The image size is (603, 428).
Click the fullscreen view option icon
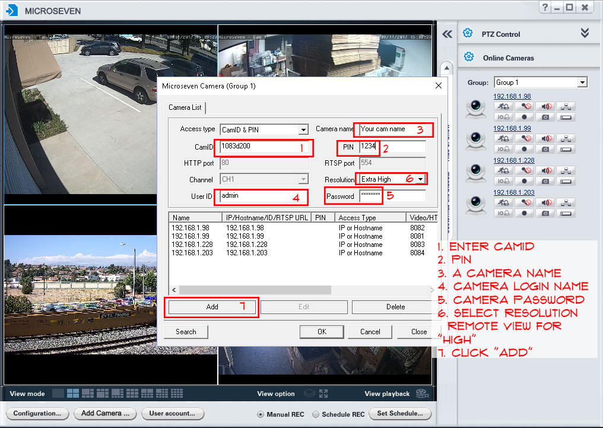click(x=323, y=394)
